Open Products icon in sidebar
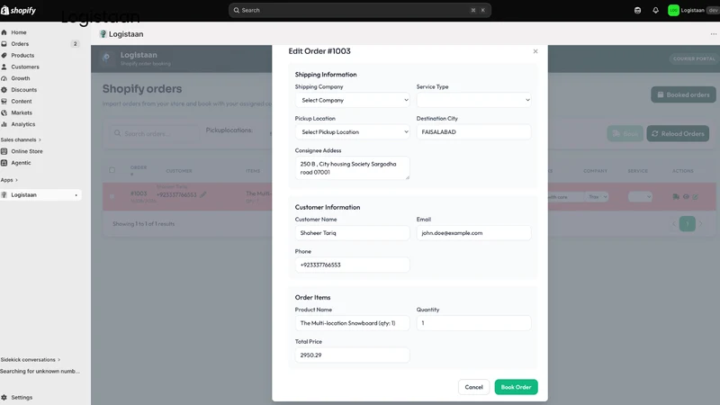The image size is (720, 405). pos(4,55)
